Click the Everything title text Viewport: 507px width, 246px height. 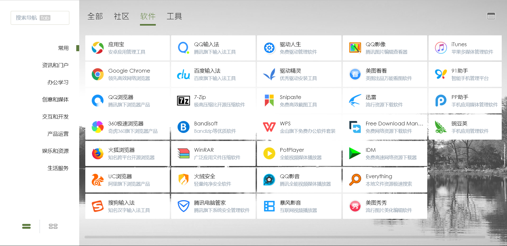click(x=379, y=176)
